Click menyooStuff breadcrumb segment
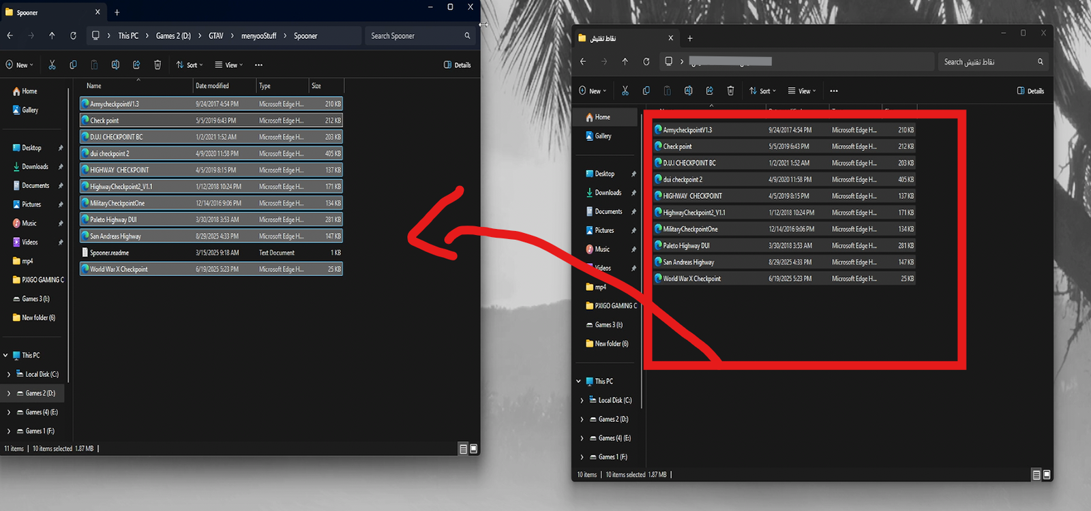 pyautogui.click(x=258, y=35)
